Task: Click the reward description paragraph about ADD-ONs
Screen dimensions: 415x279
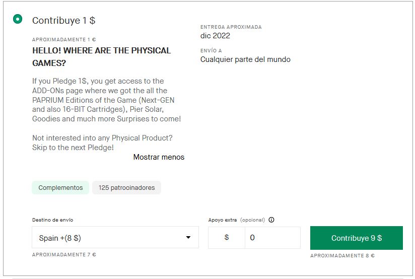Action: pos(106,100)
